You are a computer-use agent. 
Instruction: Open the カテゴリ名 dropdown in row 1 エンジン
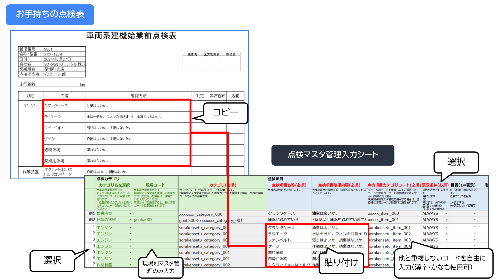click(130, 227)
